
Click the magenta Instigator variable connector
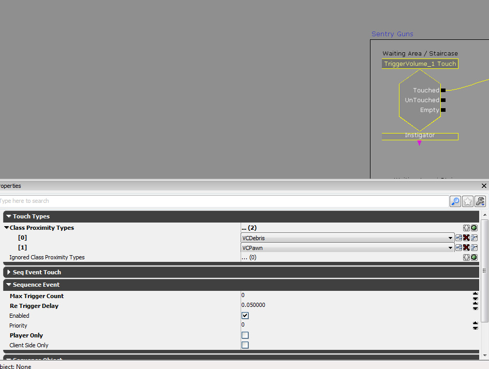pyautogui.click(x=420, y=143)
